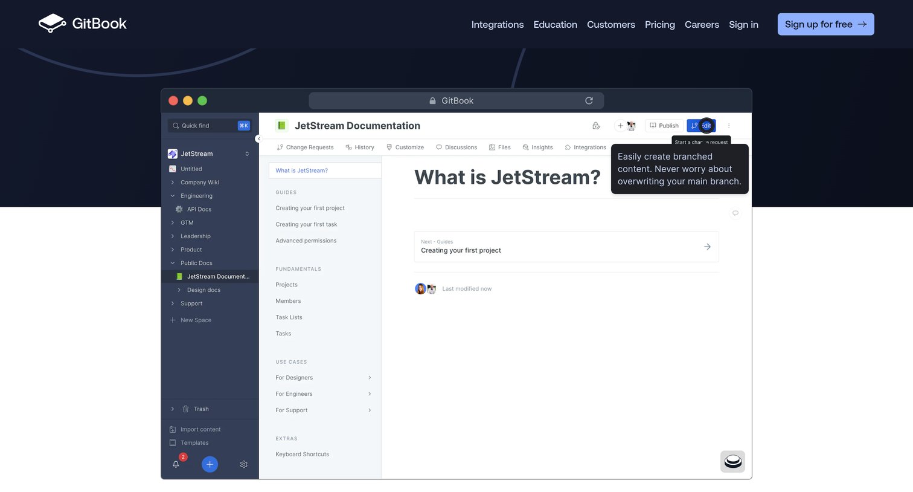Click the collaborator avatar in toolbar
913x492 pixels.
click(631, 126)
